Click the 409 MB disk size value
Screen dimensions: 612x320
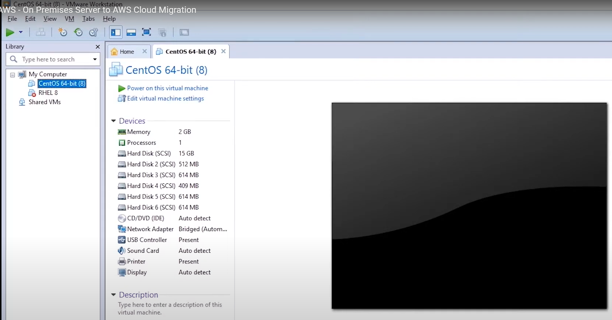188,186
